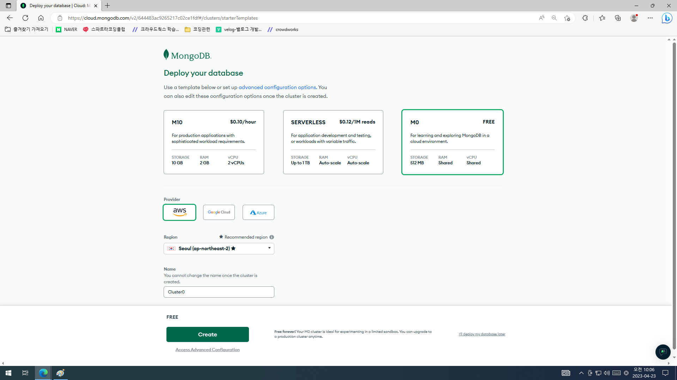This screenshot has width=677, height=380.
Task: Select the M10 cluster template
Action: pos(214,142)
